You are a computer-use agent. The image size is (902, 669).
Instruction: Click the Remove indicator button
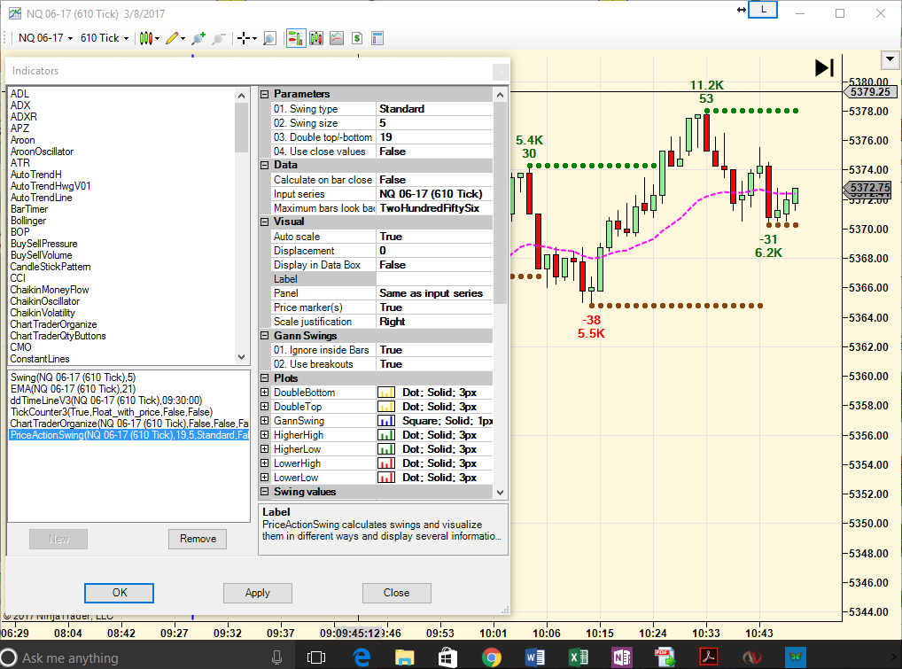click(x=198, y=539)
